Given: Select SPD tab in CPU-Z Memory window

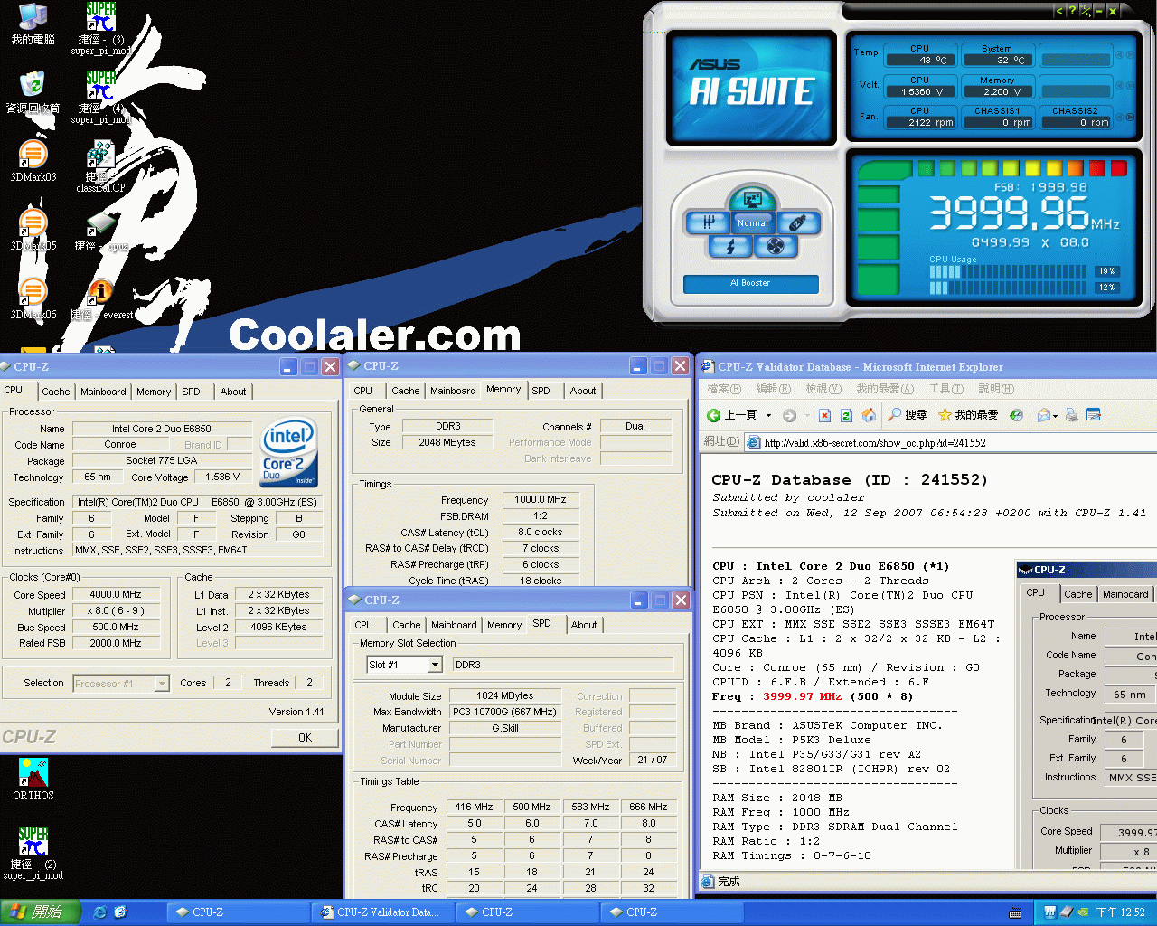Looking at the screenshot, I should pyautogui.click(x=541, y=391).
